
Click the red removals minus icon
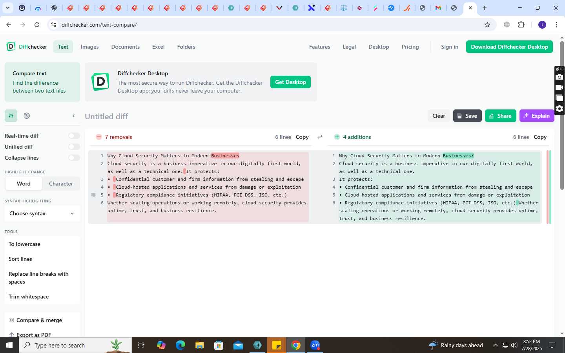pyautogui.click(x=99, y=137)
